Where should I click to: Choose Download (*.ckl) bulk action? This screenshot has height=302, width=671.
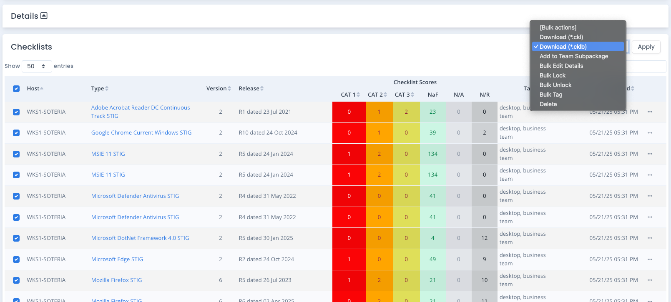point(578,37)
